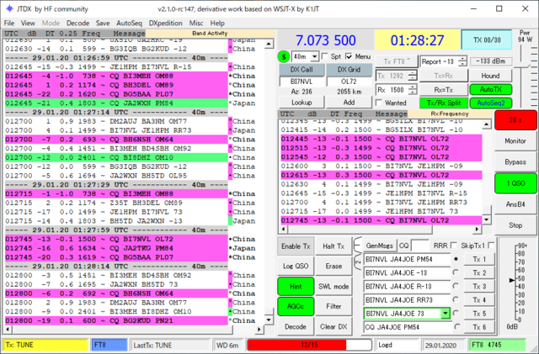Click the Clear DX button
Screen dimensions: 539x354
click(x=334, y=326)
